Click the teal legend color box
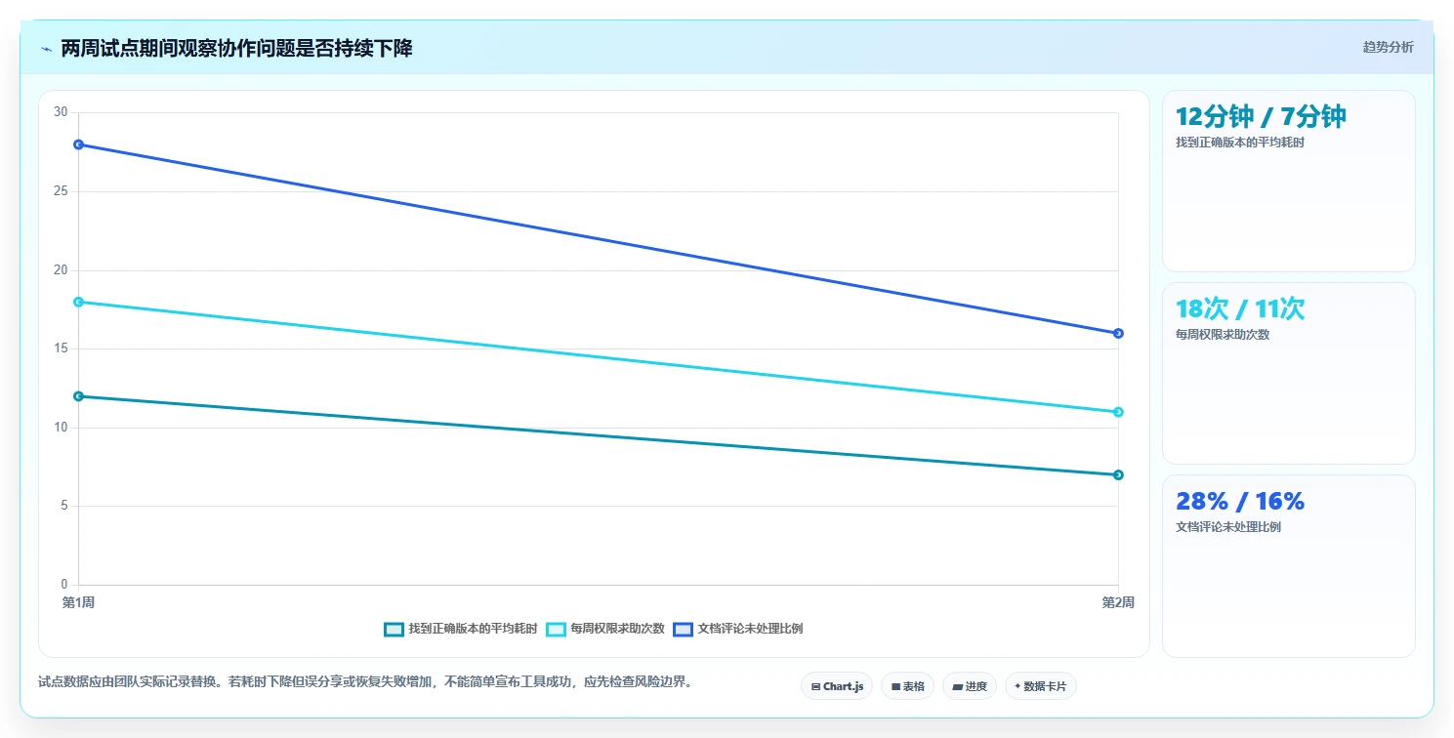 pyautogui.click(x=394, y=629)
